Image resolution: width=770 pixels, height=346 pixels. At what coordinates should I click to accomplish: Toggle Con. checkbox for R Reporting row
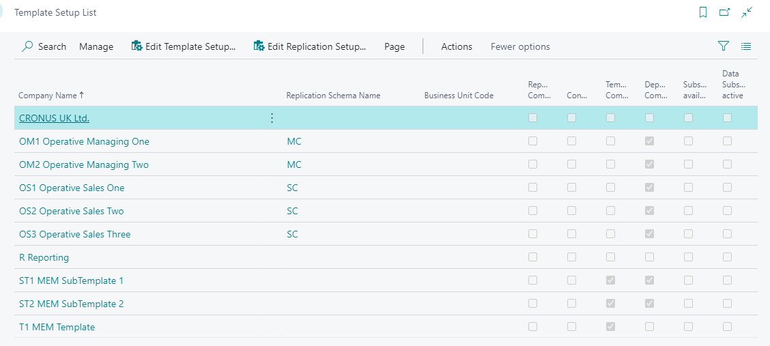[x=571, y=257]
